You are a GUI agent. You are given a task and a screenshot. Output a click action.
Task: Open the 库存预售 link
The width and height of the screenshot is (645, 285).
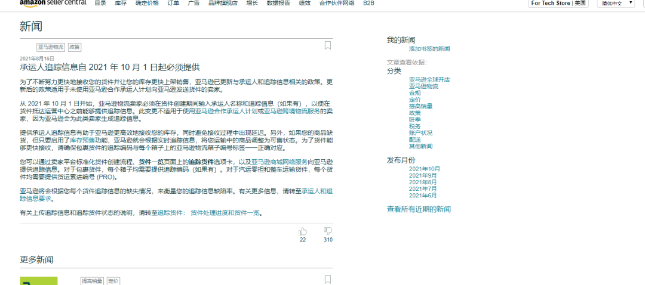(x=81, y=141)
